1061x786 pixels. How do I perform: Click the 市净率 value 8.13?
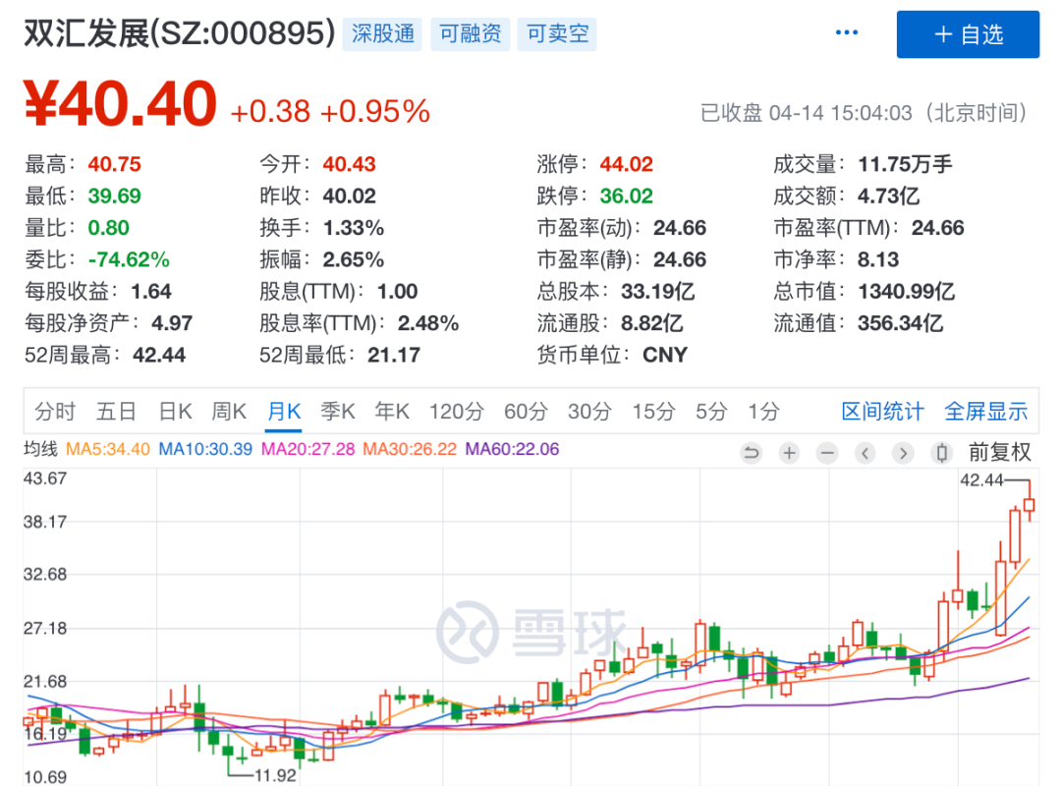[877, 259]
